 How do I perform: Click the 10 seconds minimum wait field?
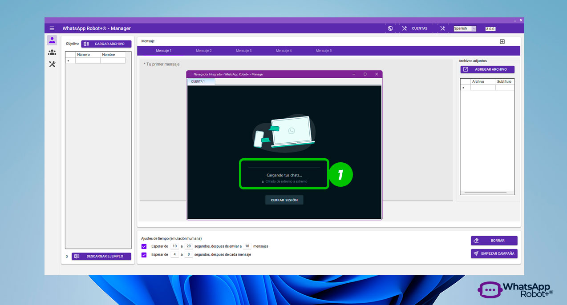[x=174, y=246]
